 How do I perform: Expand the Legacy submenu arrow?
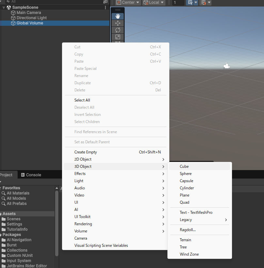[225, 220]
